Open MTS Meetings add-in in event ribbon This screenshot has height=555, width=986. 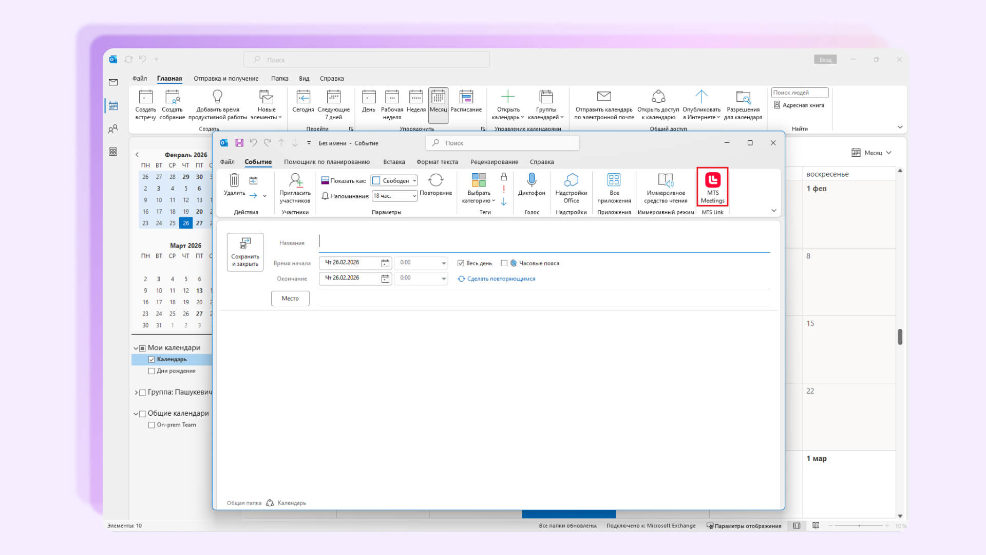click(x=712, y=188)
